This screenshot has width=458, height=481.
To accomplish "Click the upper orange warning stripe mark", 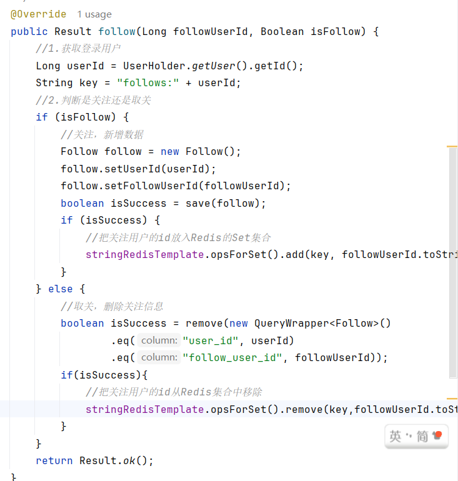I will tap(452, 147).
